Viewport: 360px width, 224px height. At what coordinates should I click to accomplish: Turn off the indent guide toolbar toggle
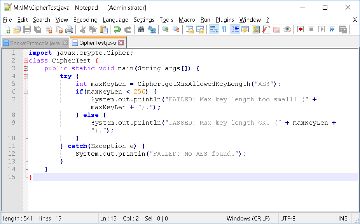pos(235,30)
